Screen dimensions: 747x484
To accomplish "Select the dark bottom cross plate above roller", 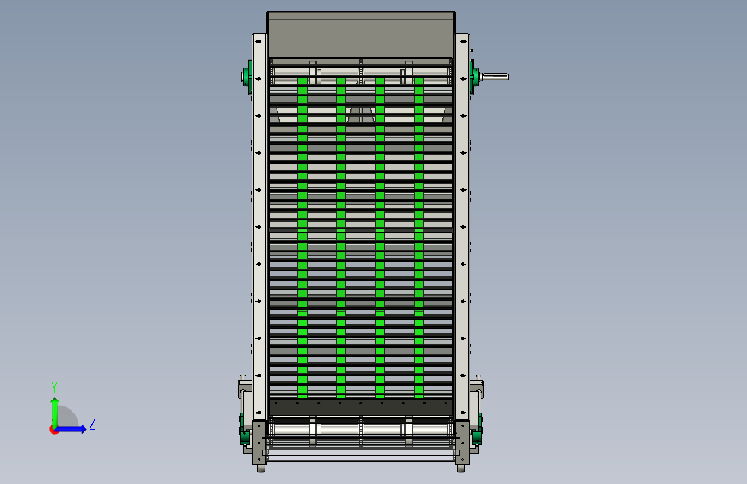I will pyautogui.click(x=361, y=407).
